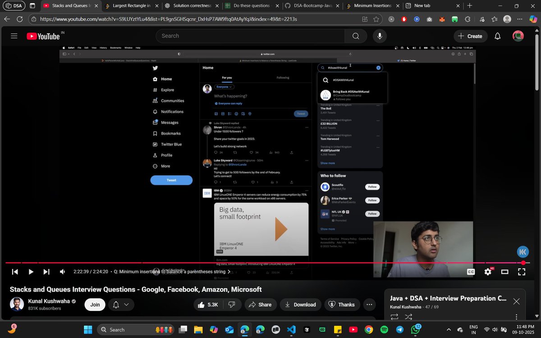Go to the YouTube home logo
The image size is (541, 338).
pos(43,36)
